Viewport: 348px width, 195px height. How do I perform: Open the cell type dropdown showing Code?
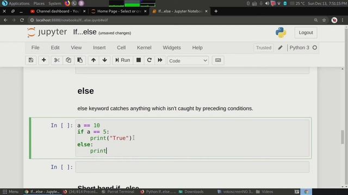pos(188,61)
